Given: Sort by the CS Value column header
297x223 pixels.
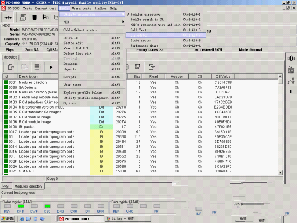Looking at the screenshot, I should point(223,76).
